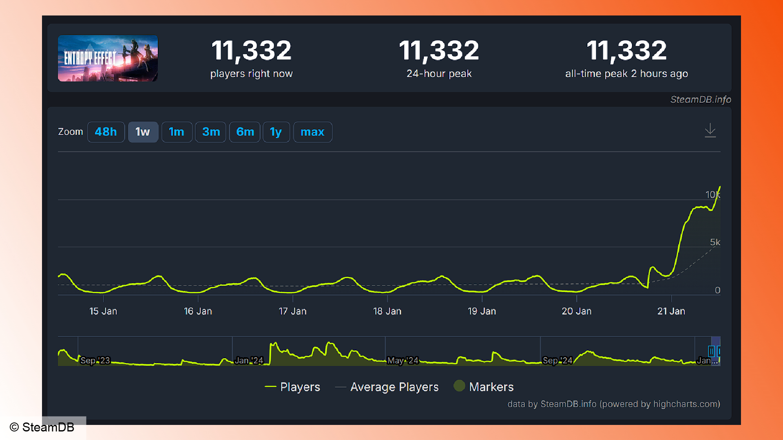Switch chart zoom to 3m
Image resolution: width=783 pixels, height=440 pixels.
click(211, 132)
